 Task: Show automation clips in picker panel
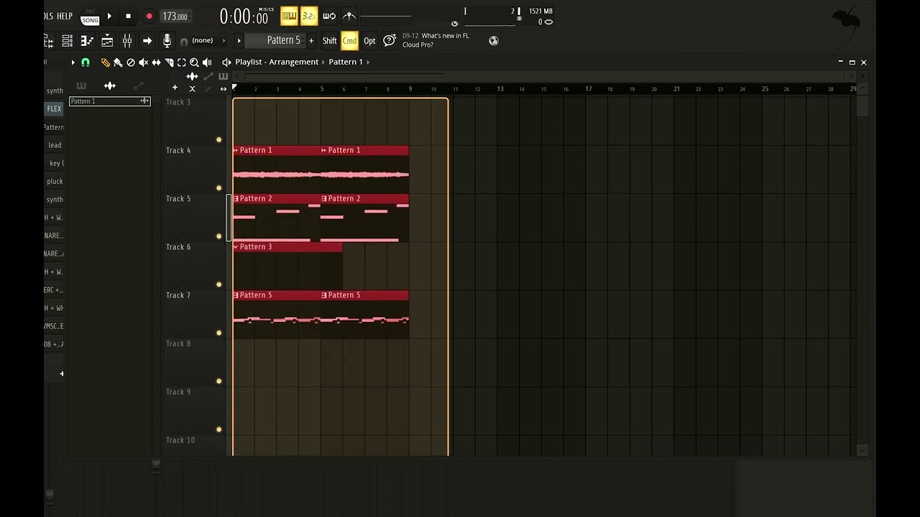point(139,85)
